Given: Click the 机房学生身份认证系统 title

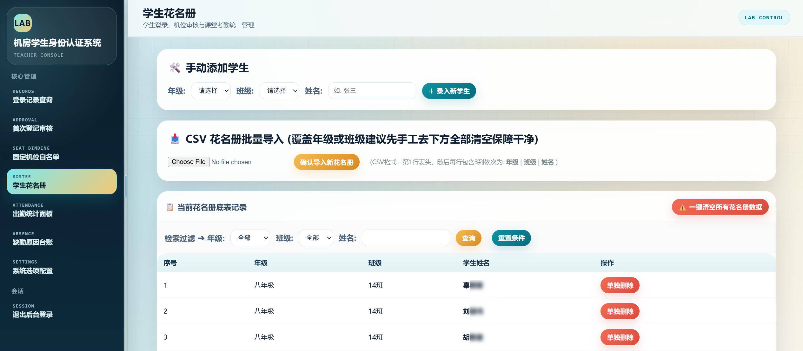Looking at the screenshot, I should pos(57,43).
